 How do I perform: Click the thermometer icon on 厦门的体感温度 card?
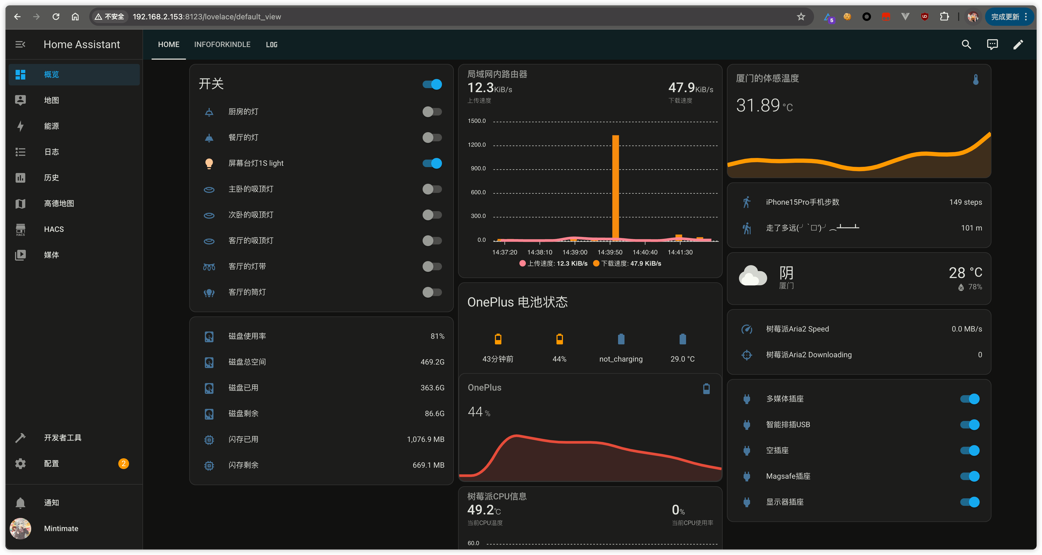tap(975, 80)
